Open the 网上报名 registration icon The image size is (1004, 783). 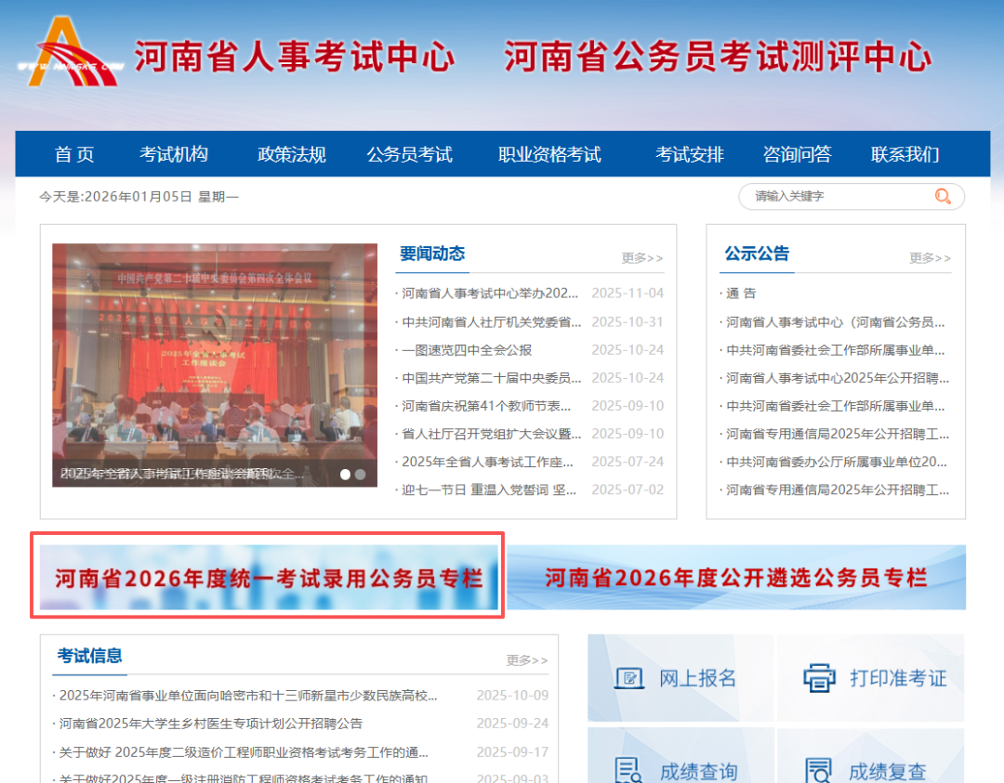pos(628,678)
